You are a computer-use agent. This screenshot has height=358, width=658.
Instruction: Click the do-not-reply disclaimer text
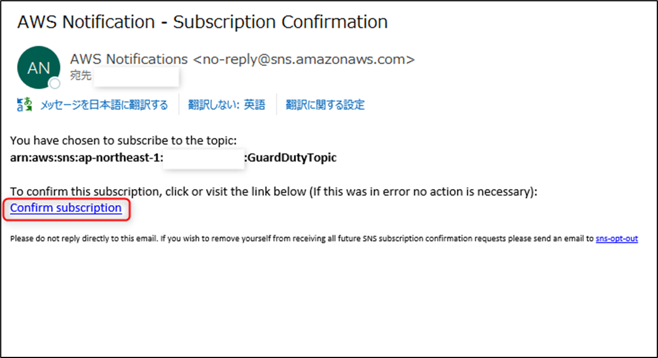[x=286, y=238]
